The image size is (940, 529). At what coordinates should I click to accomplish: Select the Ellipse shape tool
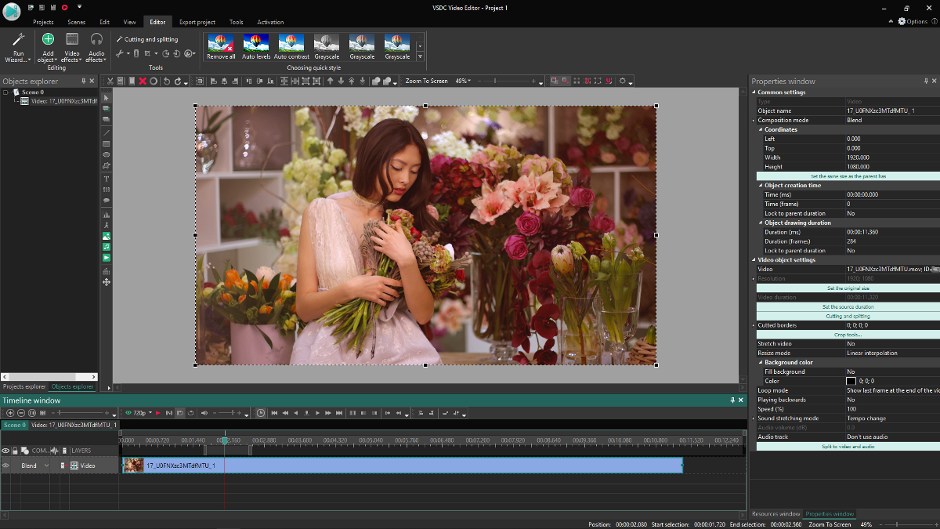(x=107, y=154)
